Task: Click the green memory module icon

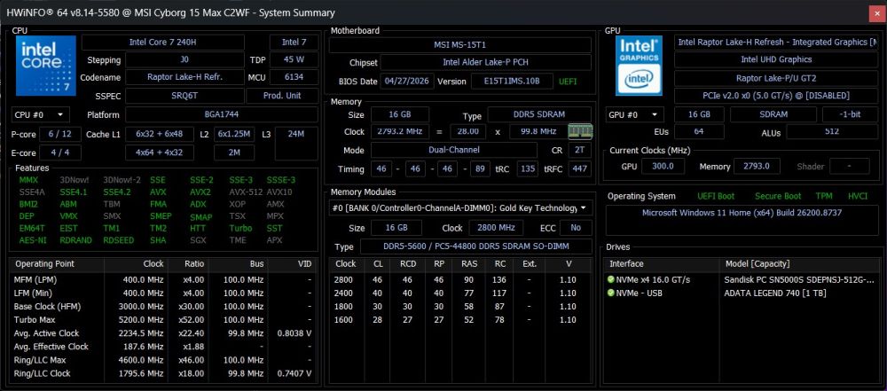Action: pos(580,131)
